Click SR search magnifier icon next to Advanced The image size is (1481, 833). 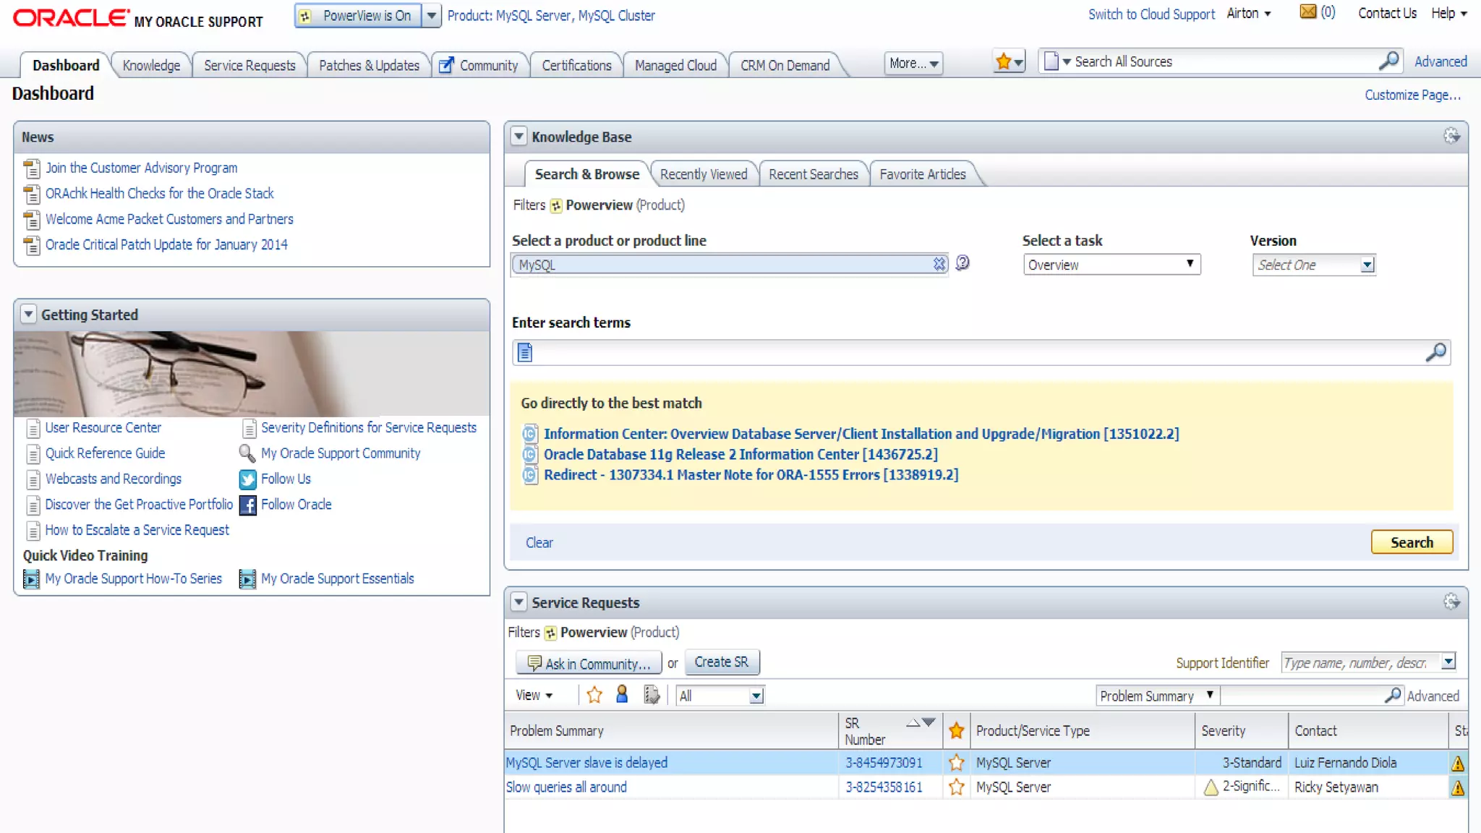point(1392,696)
